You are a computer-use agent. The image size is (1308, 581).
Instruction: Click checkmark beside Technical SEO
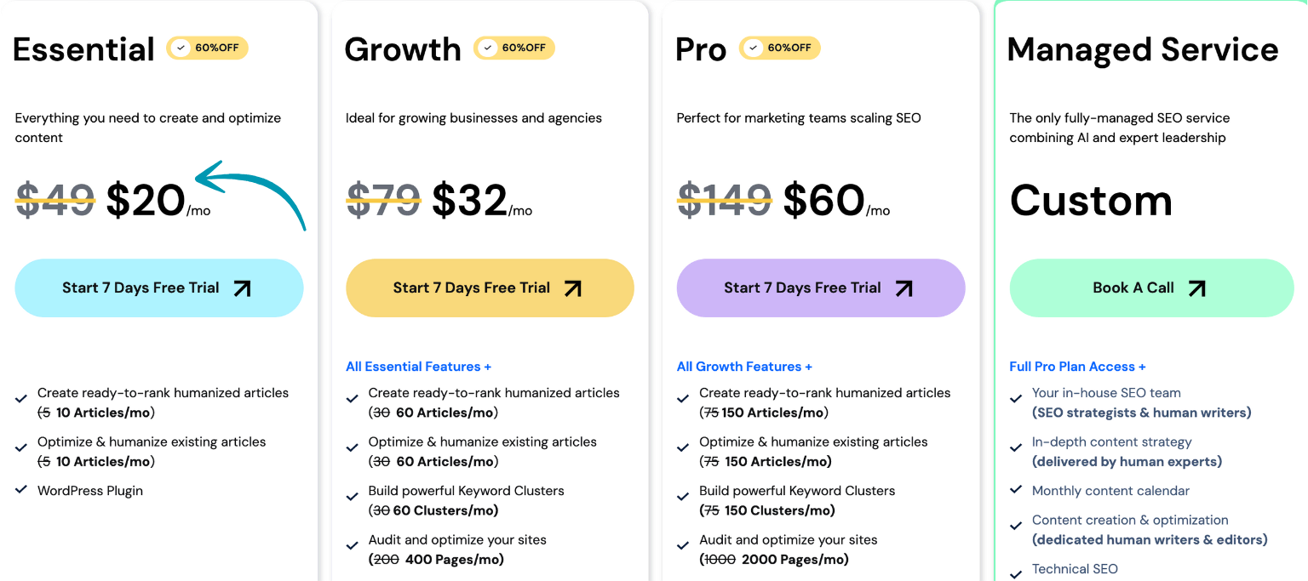click(1016, 572)
